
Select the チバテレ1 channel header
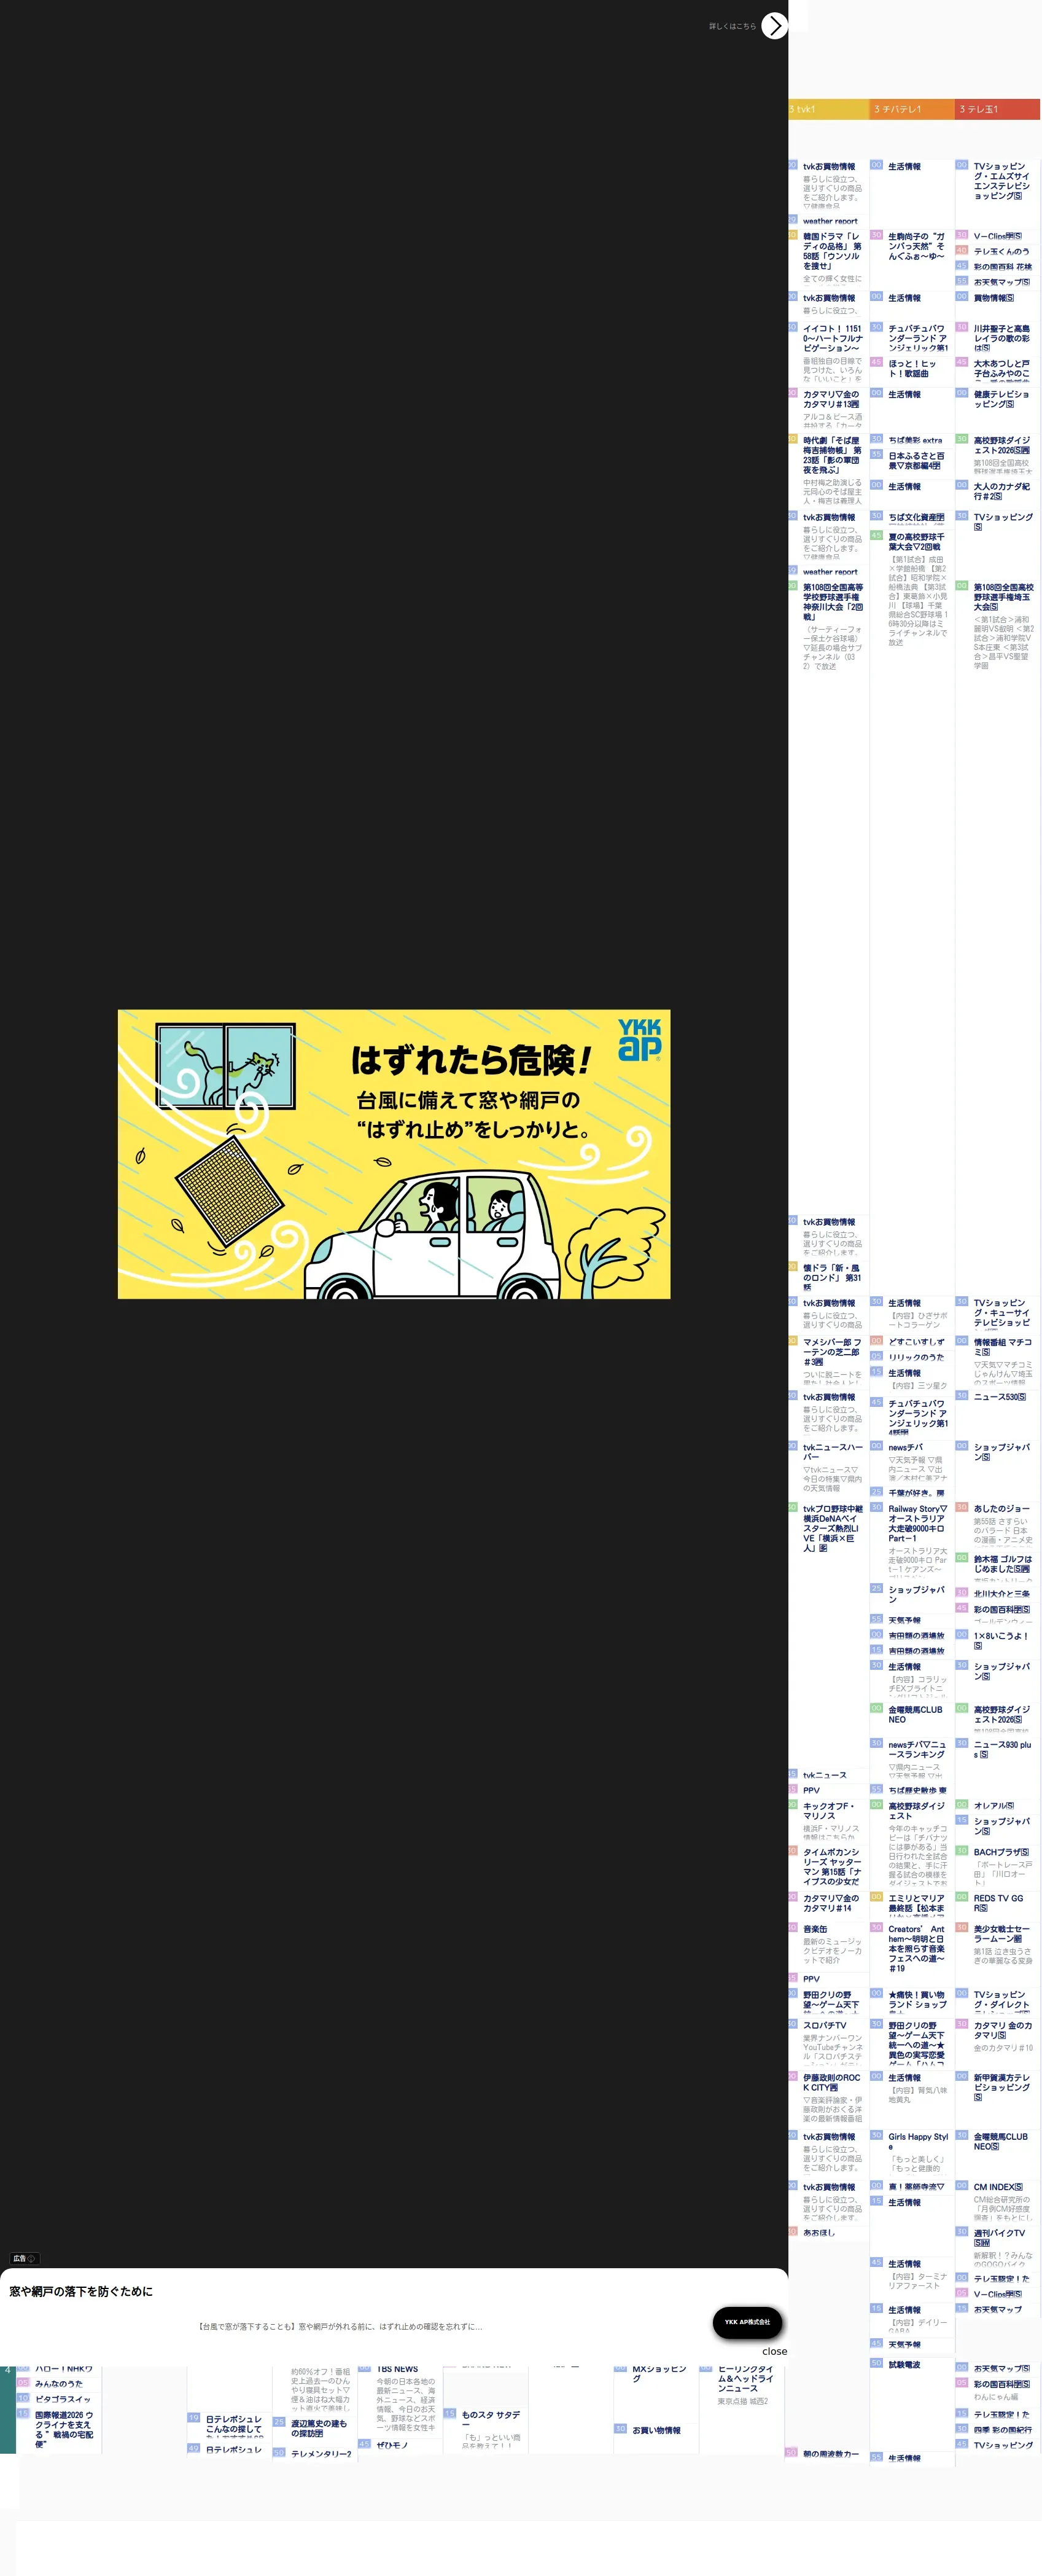pos(911,109)
